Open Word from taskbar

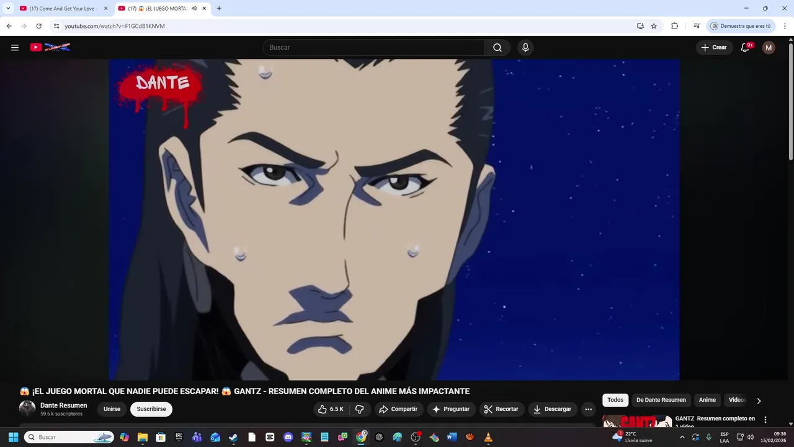(452, 437)
